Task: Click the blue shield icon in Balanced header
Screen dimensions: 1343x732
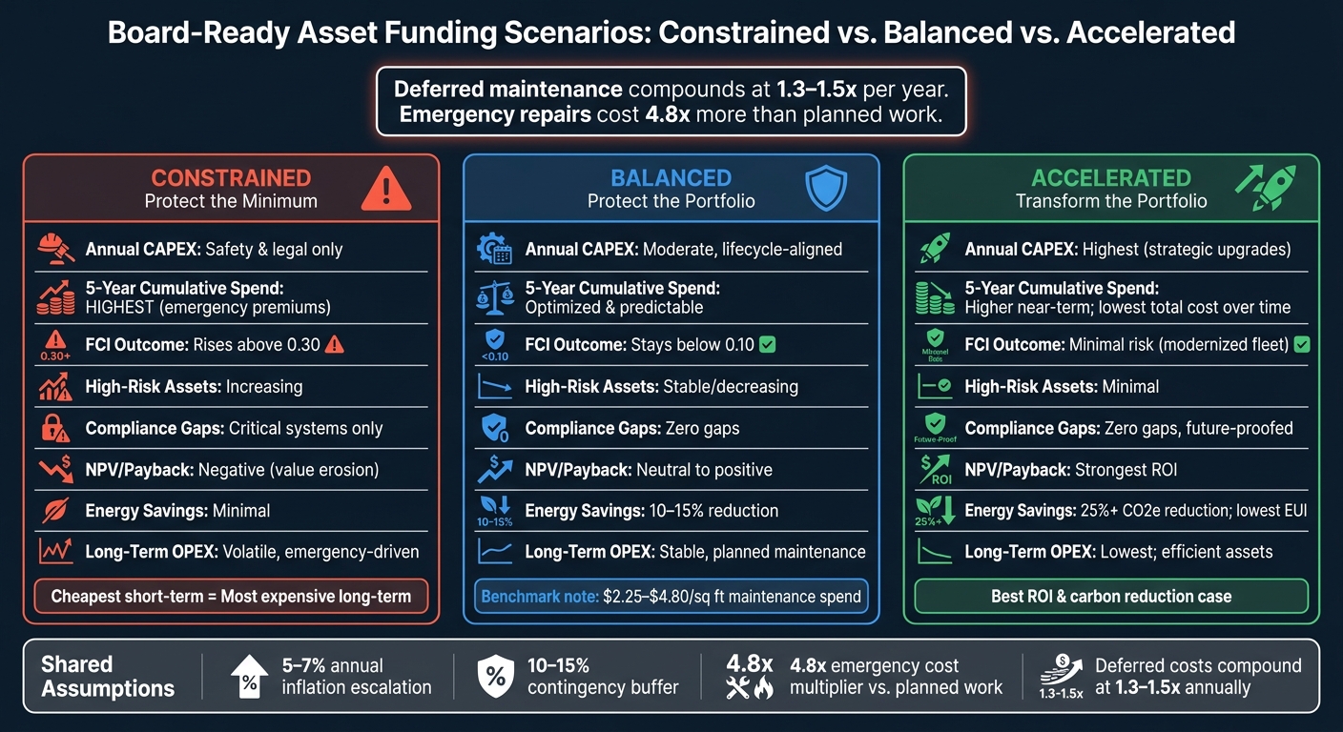Action: (x=826, y=187)
